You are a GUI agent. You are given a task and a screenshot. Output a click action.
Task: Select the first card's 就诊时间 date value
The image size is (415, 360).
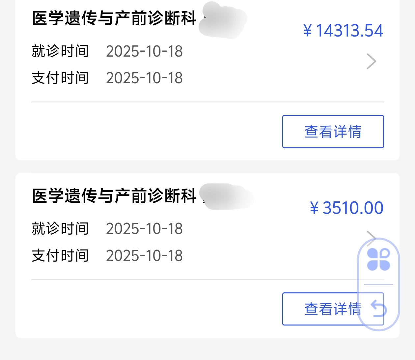pyautogui.click(x=144, y=51)
